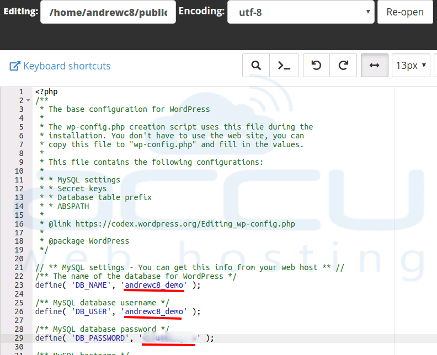Image resolution: width=437 pixels, height=355 pixels.
Task: Click the '* * Database table prefix' comment line
Action: (x=95, y=197)
